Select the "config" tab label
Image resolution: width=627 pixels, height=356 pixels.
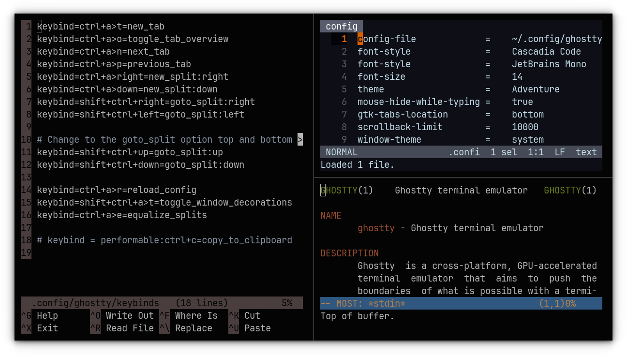tap(341, 26)
